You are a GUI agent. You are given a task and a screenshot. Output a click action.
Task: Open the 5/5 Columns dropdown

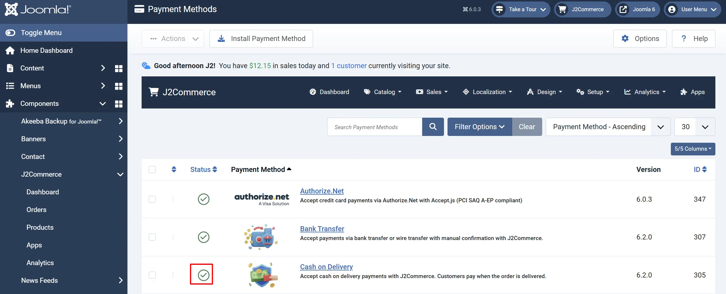point(693,149)
